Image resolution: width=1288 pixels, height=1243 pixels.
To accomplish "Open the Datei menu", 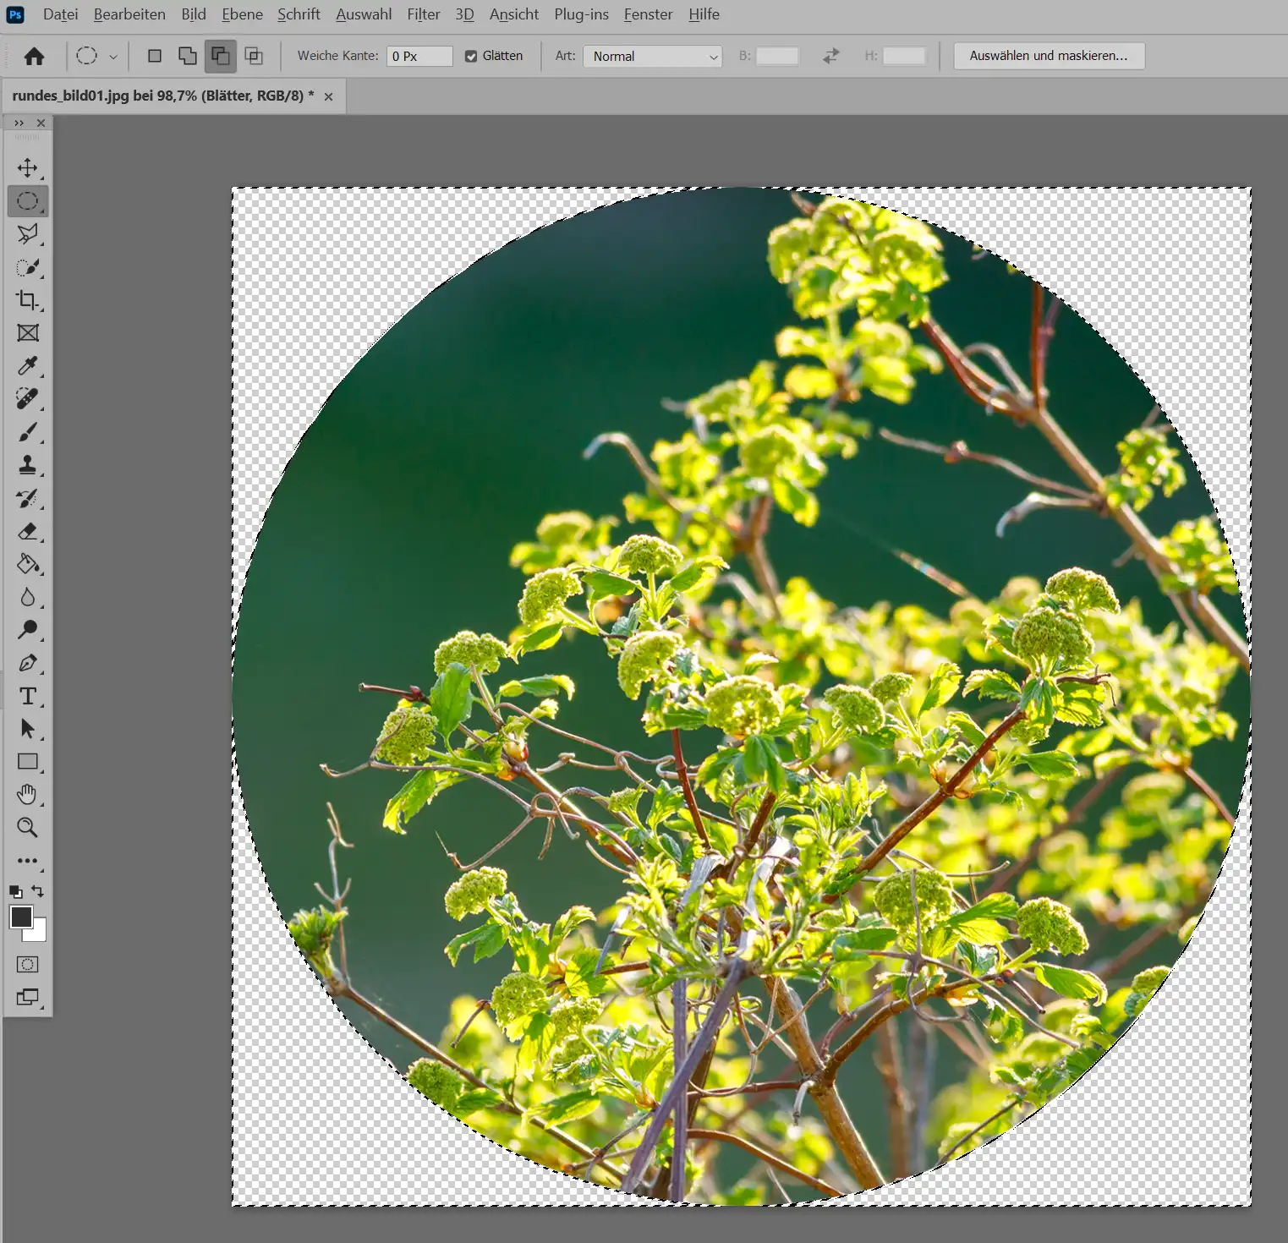I will click(61, 14).
